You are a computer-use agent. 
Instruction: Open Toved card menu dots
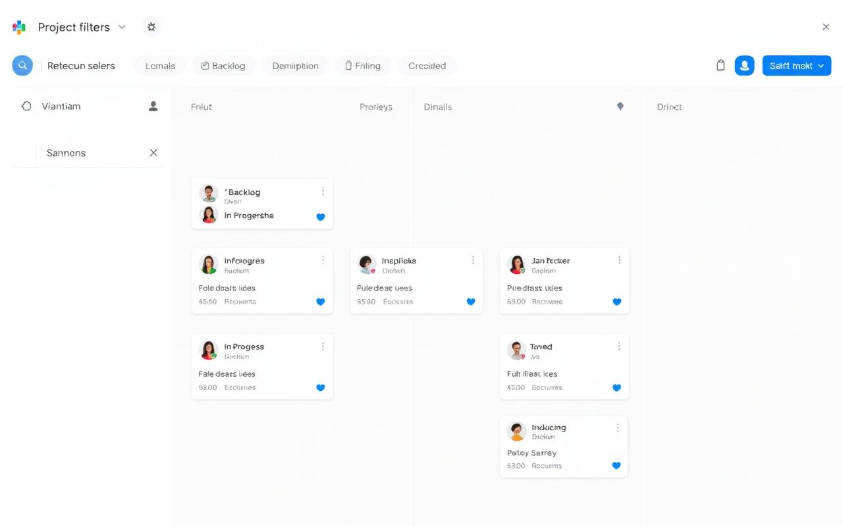[x=619, y=346]
